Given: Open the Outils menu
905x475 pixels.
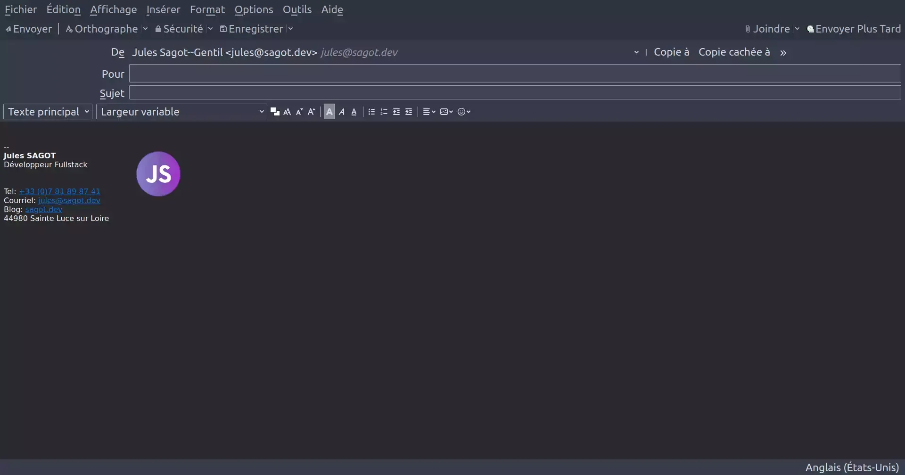Looking at the screenshot, I should click(x=297, y=10).
